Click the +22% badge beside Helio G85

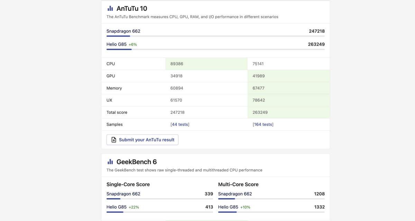134,208
